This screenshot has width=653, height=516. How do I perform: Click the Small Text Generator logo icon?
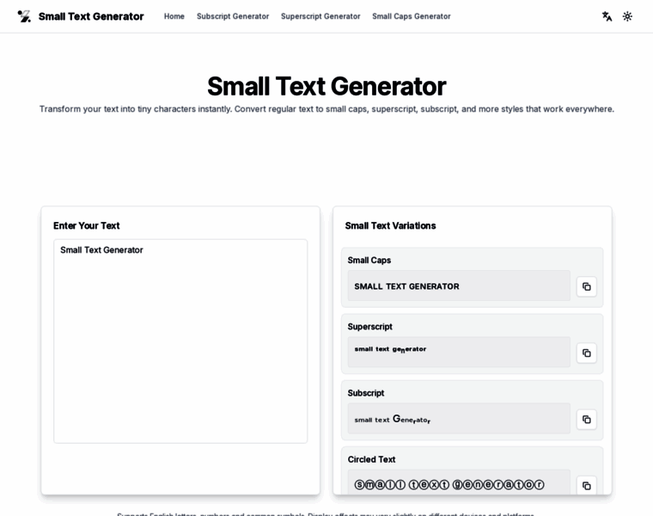pos(24,16)
